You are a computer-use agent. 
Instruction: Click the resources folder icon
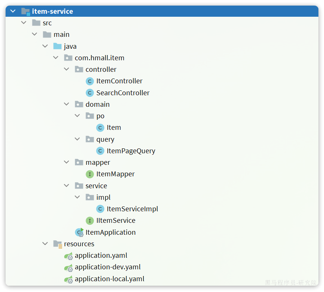point(58,244)
